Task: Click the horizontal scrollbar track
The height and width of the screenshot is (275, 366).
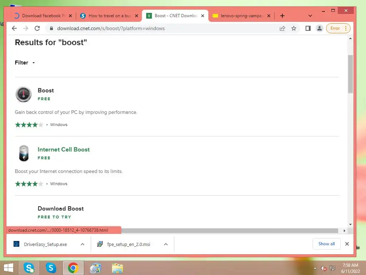Action: coord(229,231)
